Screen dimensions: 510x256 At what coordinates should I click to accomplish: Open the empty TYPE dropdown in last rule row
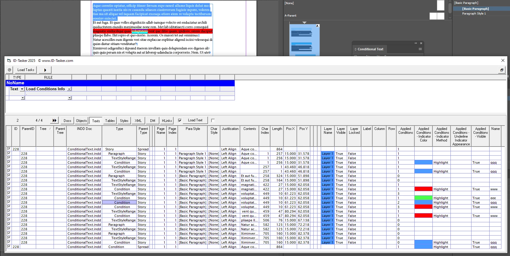23,98
